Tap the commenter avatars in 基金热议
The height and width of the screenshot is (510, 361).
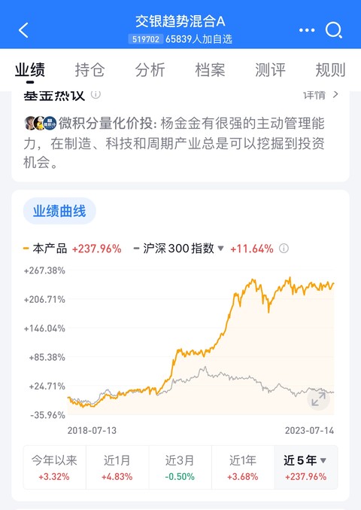click(x=41, y=124)
